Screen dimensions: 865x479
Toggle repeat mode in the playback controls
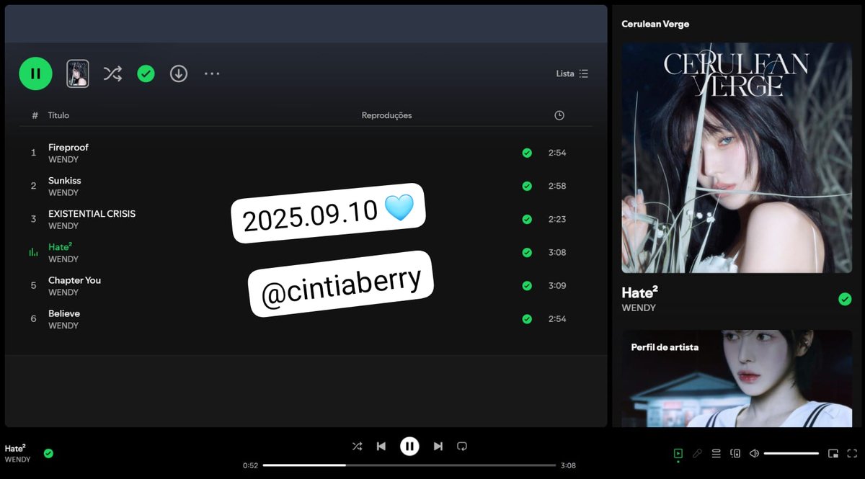[462, 446]
